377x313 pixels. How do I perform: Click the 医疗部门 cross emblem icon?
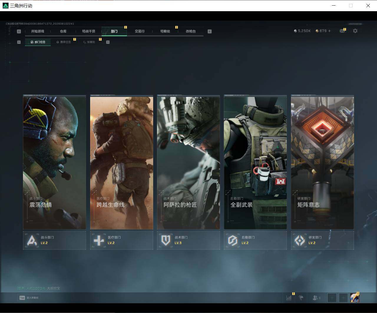(x=99, y=240)
